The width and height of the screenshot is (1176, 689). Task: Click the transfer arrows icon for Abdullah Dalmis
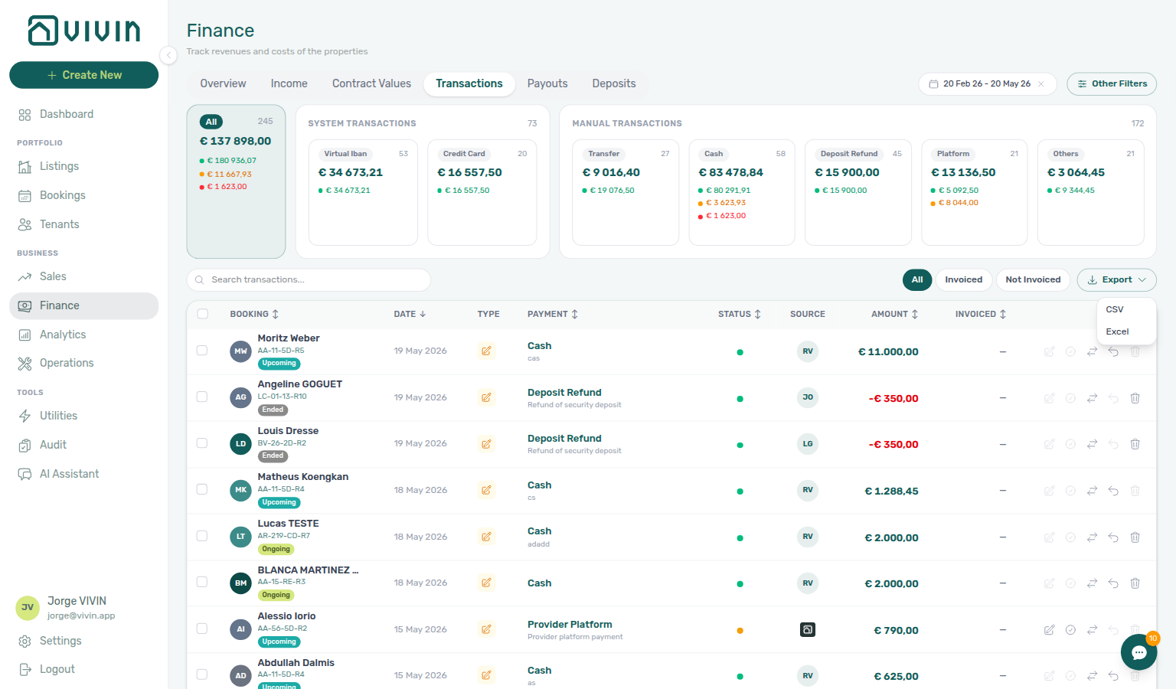pyautogui.click(x=1092, y=676)
